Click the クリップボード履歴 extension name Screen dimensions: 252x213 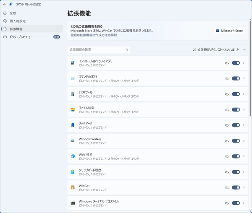[90, 170]
